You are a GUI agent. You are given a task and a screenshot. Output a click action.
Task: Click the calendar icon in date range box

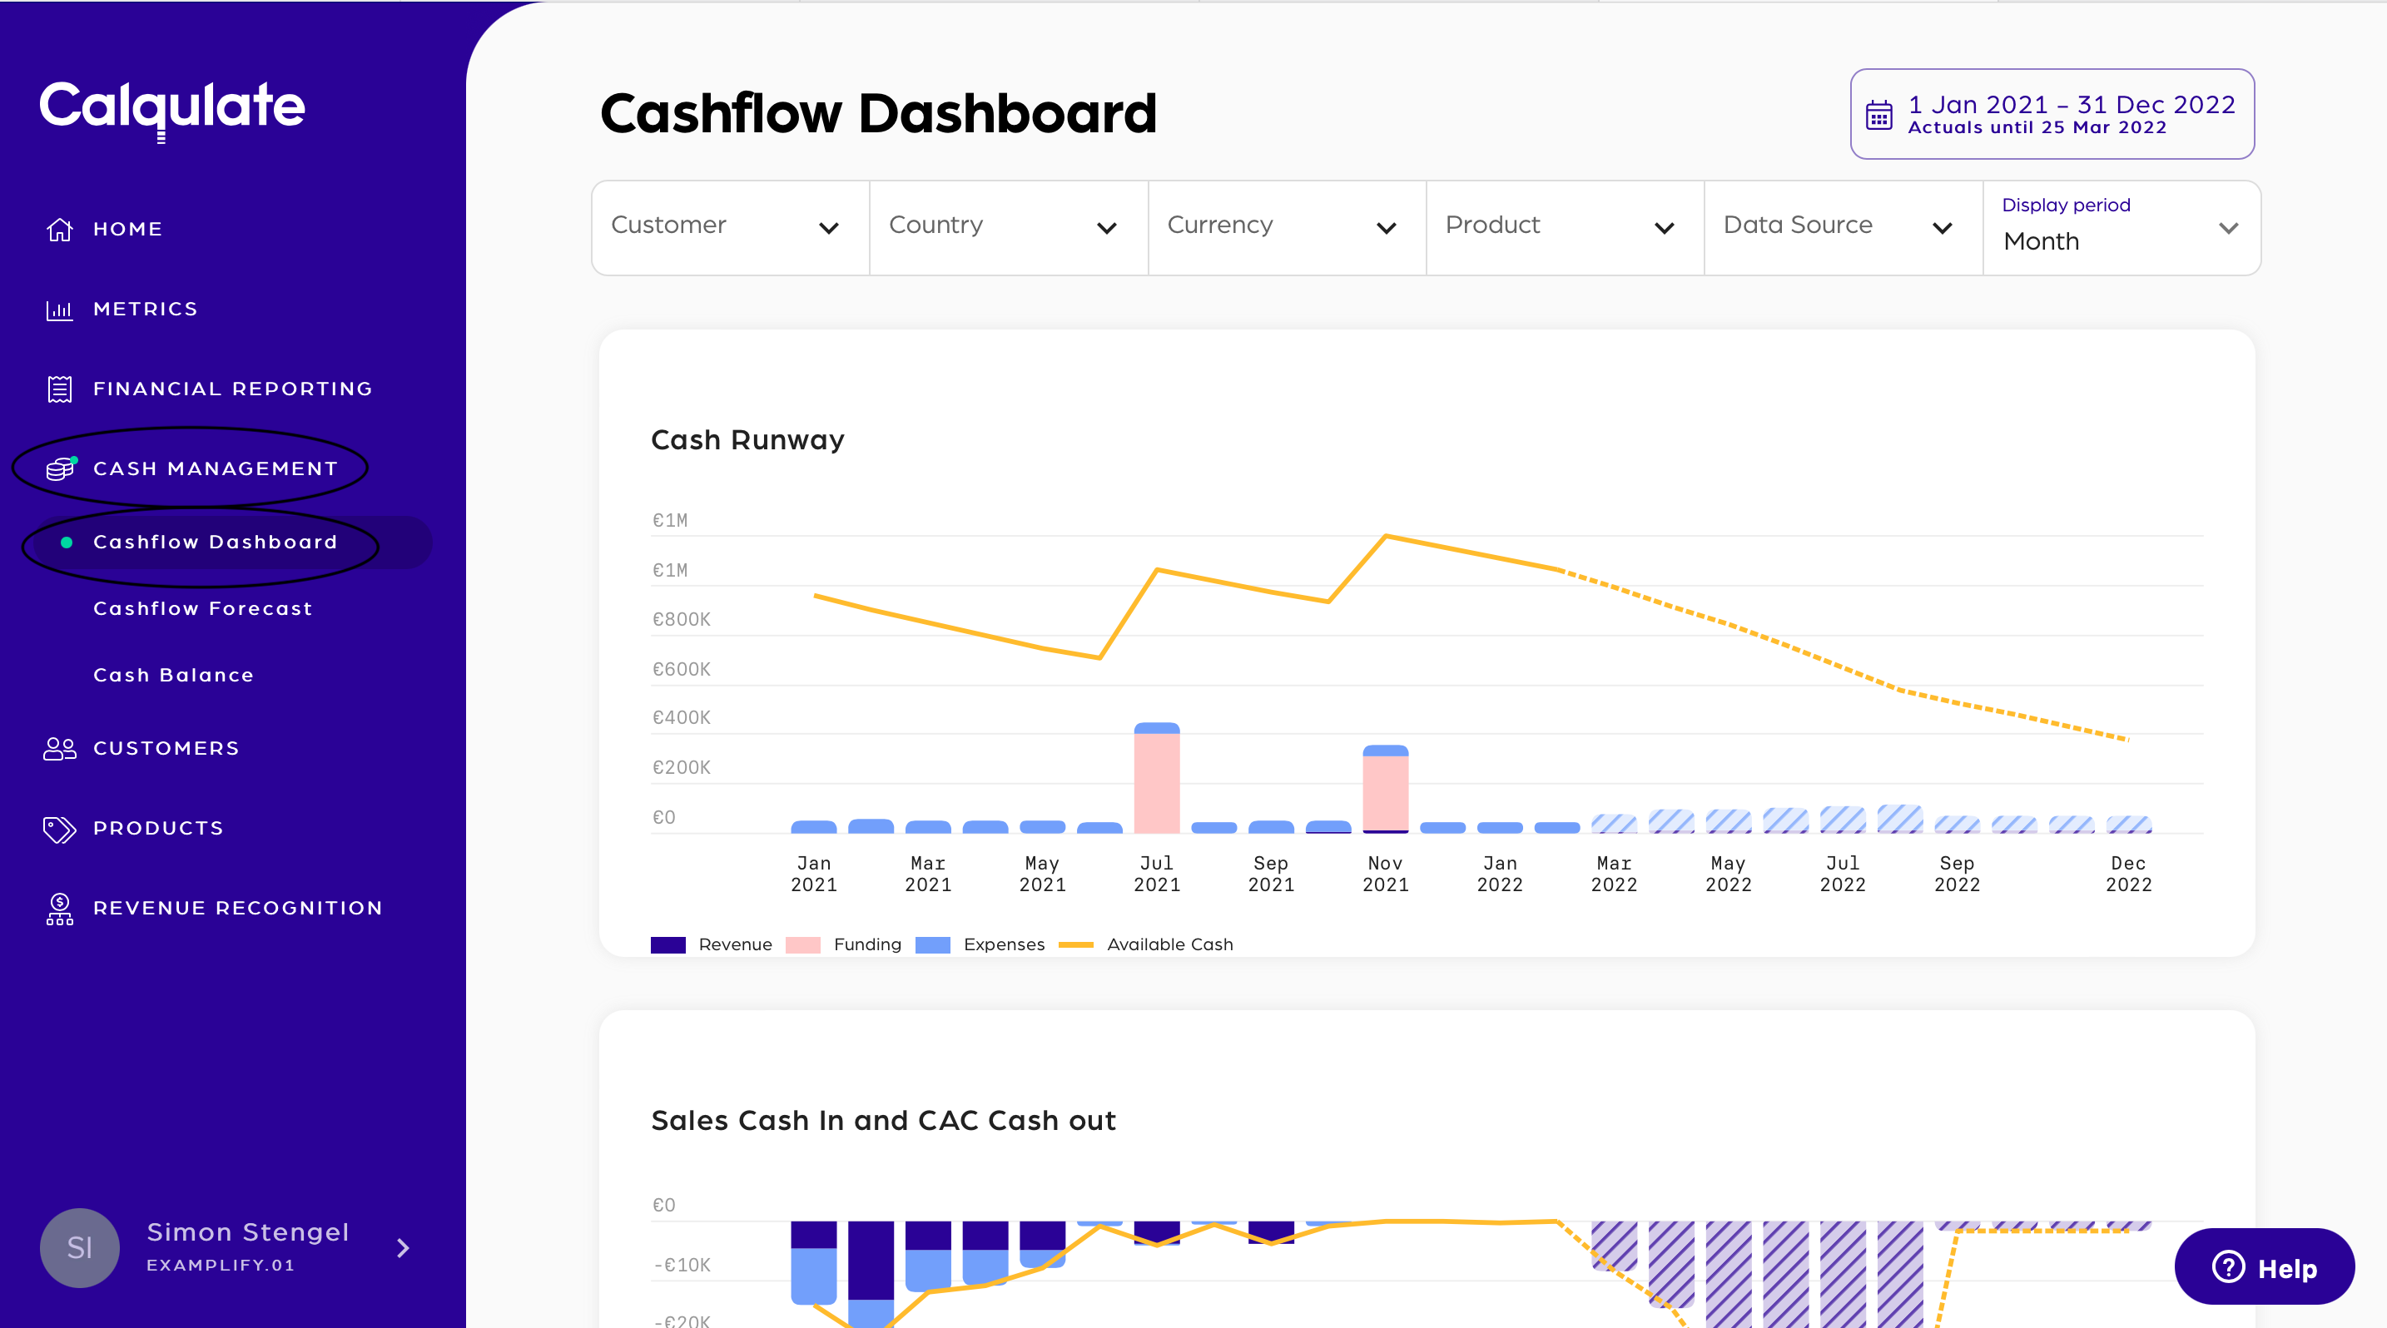1878,115
